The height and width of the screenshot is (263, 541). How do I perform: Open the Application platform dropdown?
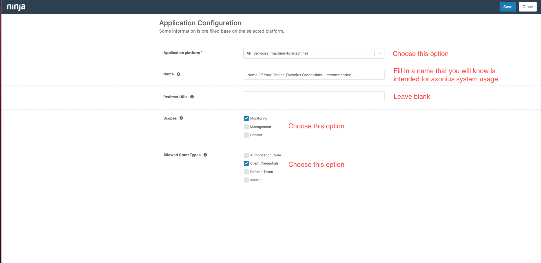(314, 53)
